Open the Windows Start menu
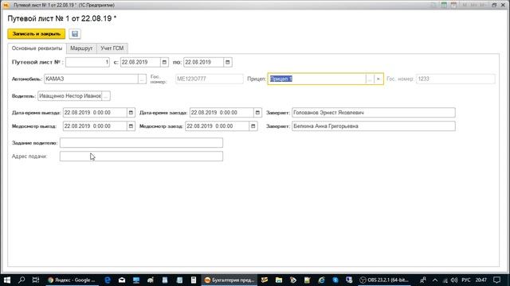 [7, 280]
